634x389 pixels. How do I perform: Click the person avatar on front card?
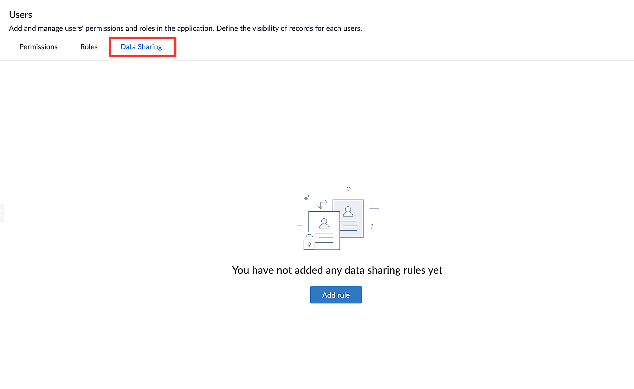click(324, 223)
